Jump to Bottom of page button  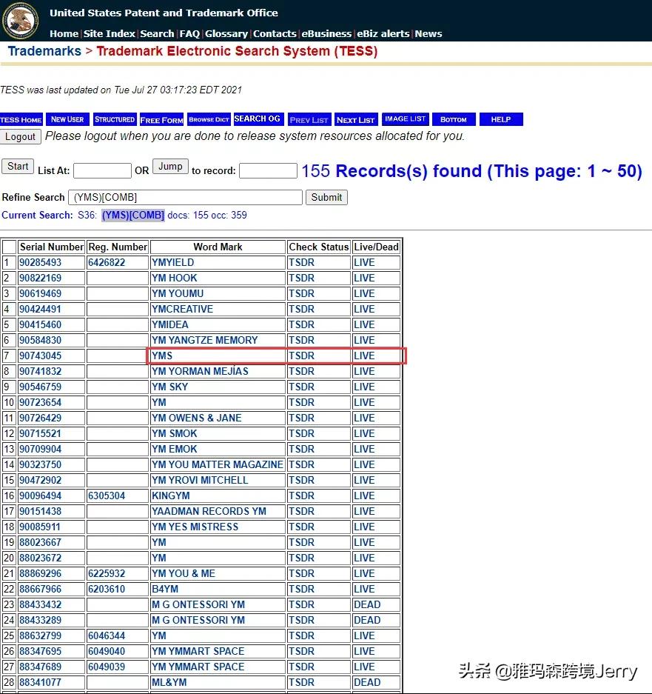454,119
